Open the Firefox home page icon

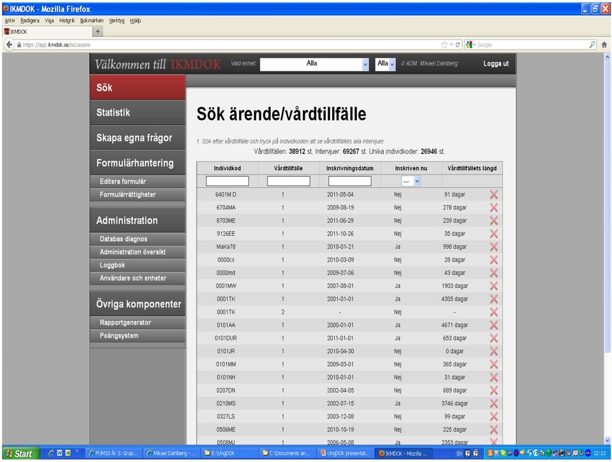click(604, 45)
